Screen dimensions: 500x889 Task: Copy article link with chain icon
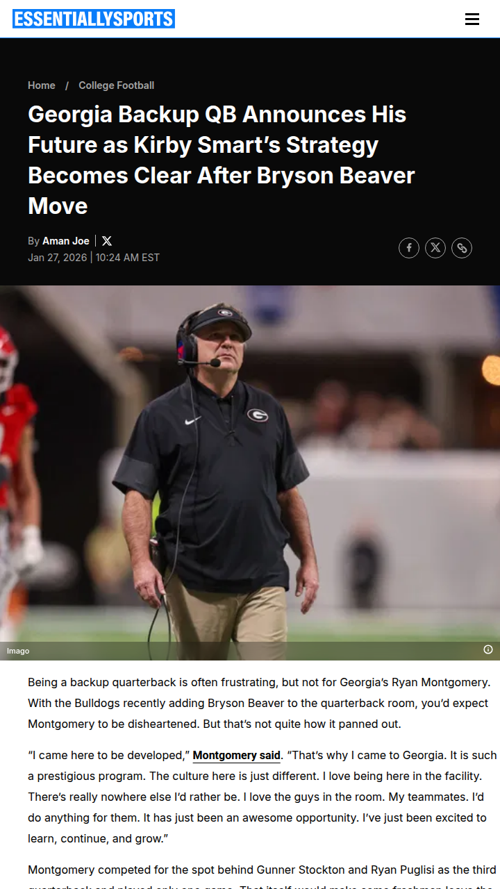tap(462, 248)
